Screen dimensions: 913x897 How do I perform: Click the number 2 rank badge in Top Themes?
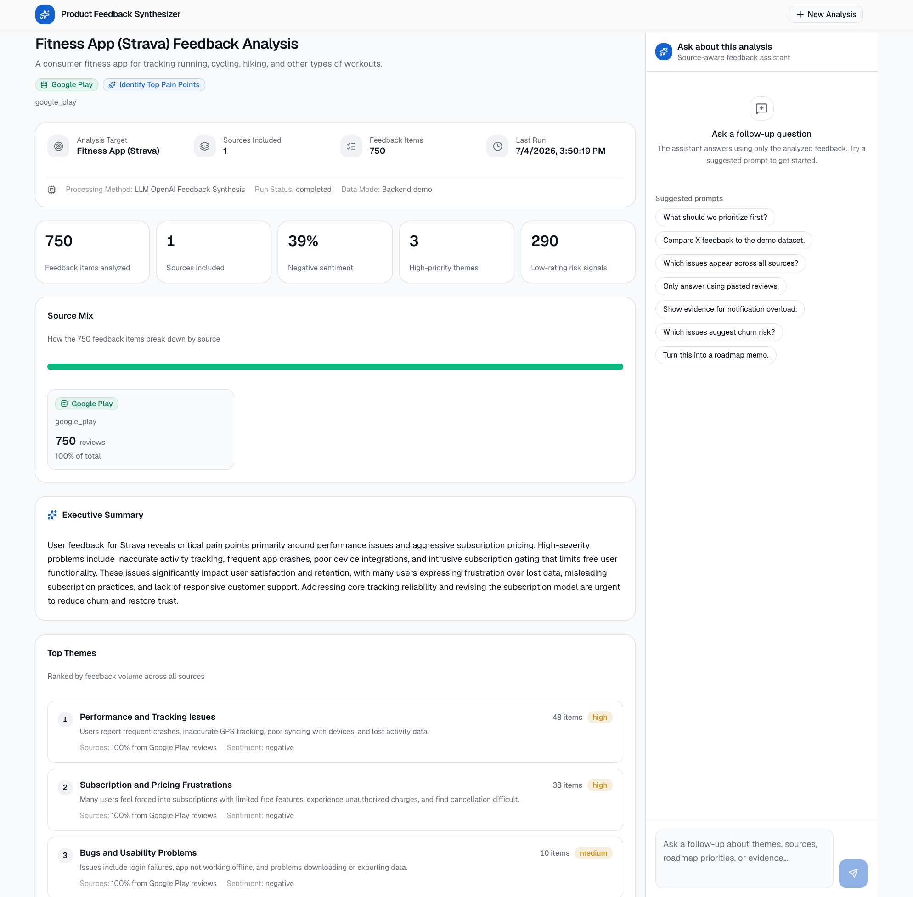(65, 787)
